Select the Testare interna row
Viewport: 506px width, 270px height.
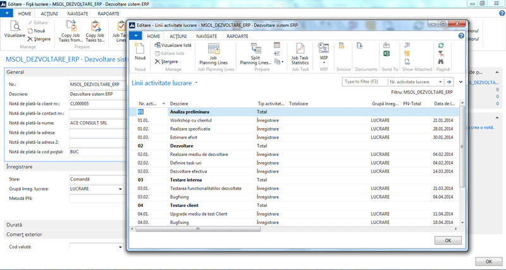(293, 180)
